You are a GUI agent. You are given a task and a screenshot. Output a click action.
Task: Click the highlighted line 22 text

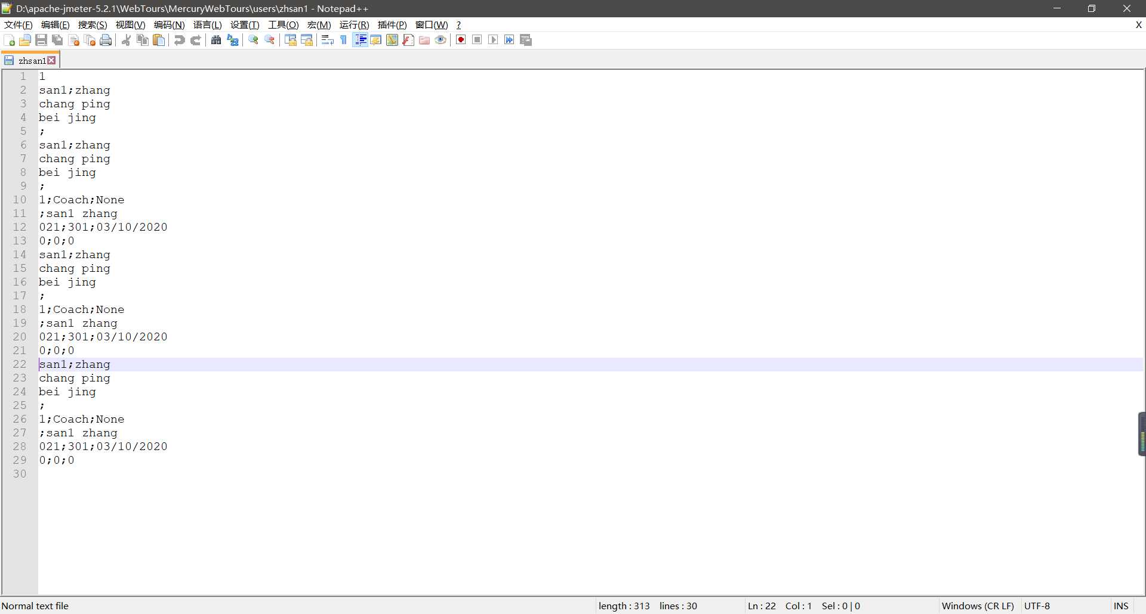coord(75,364)
